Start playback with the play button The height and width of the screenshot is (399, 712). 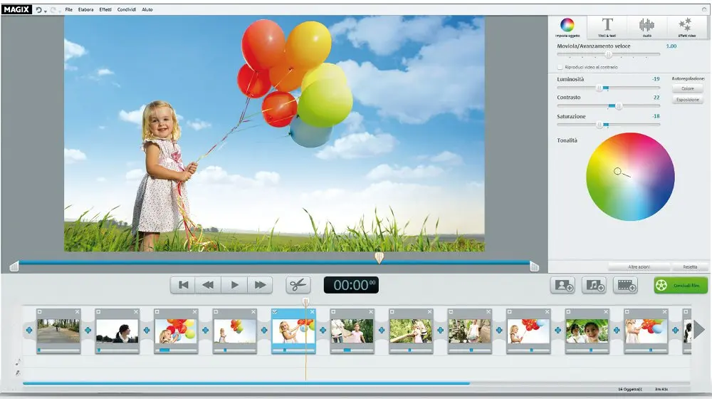(234, 285)
